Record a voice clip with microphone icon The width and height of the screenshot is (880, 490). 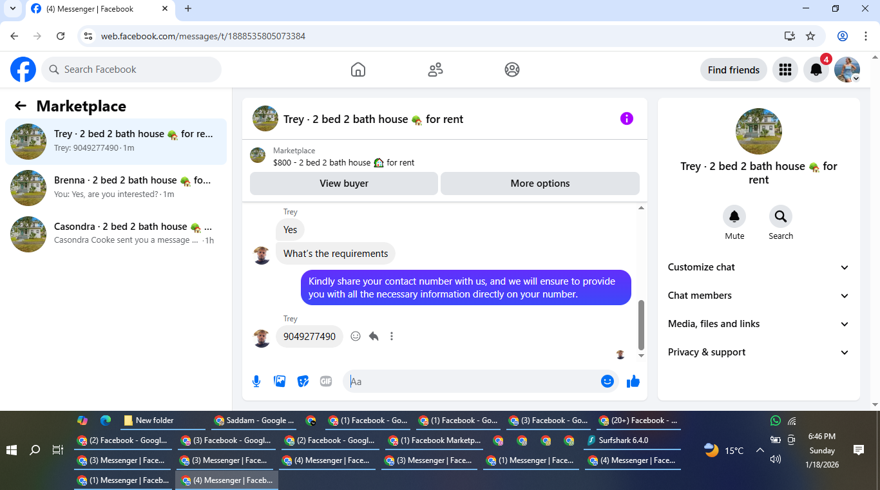(256, 381)
